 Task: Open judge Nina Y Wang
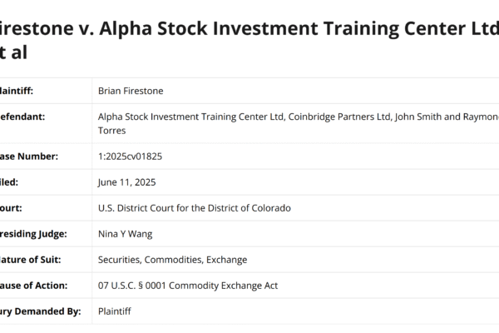[125, 233]
